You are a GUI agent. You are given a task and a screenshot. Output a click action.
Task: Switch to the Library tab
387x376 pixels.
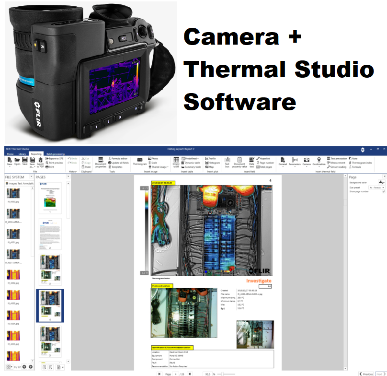click(22, 154)
